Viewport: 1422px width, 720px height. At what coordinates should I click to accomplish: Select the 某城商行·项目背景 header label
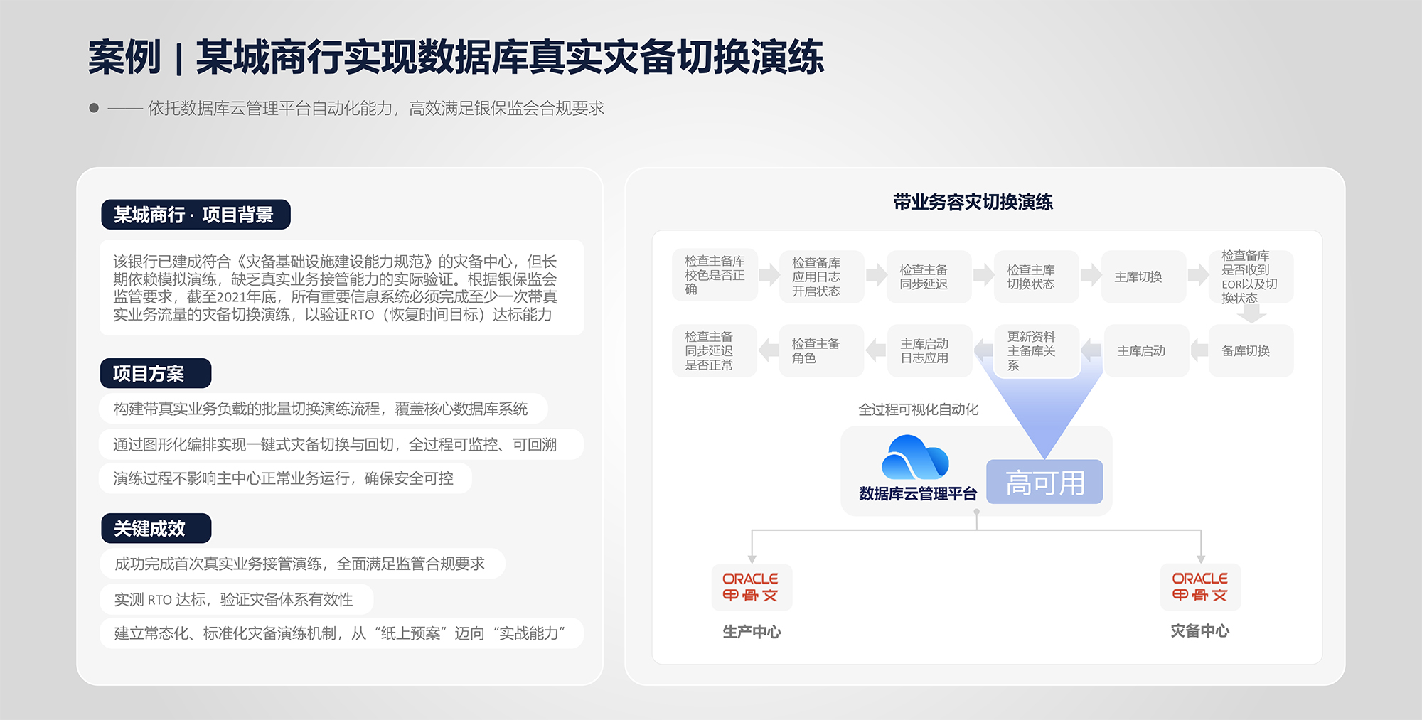point(196,215)
